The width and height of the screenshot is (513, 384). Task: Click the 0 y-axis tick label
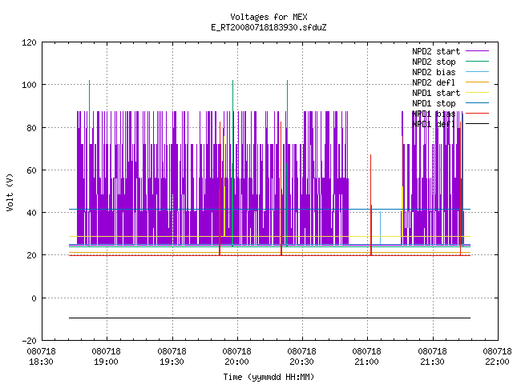[34, 298]
